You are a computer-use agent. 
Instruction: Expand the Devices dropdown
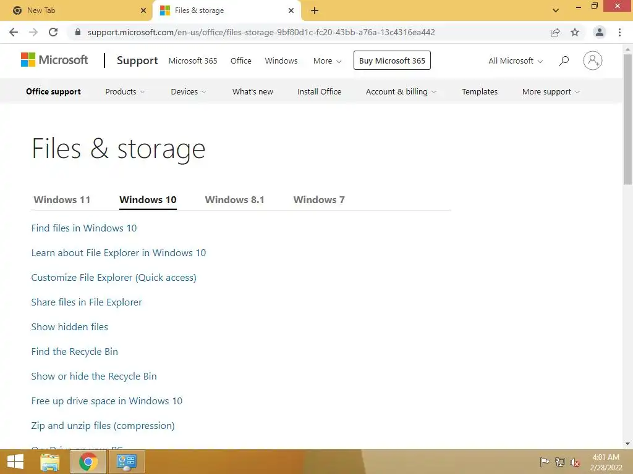click(189, 92)
